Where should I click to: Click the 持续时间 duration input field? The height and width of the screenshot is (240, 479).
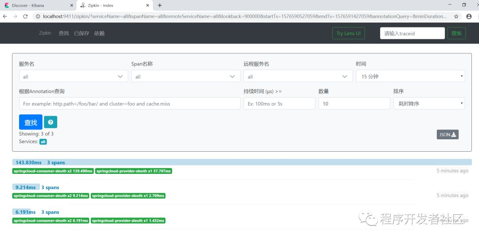pos(279,104)
